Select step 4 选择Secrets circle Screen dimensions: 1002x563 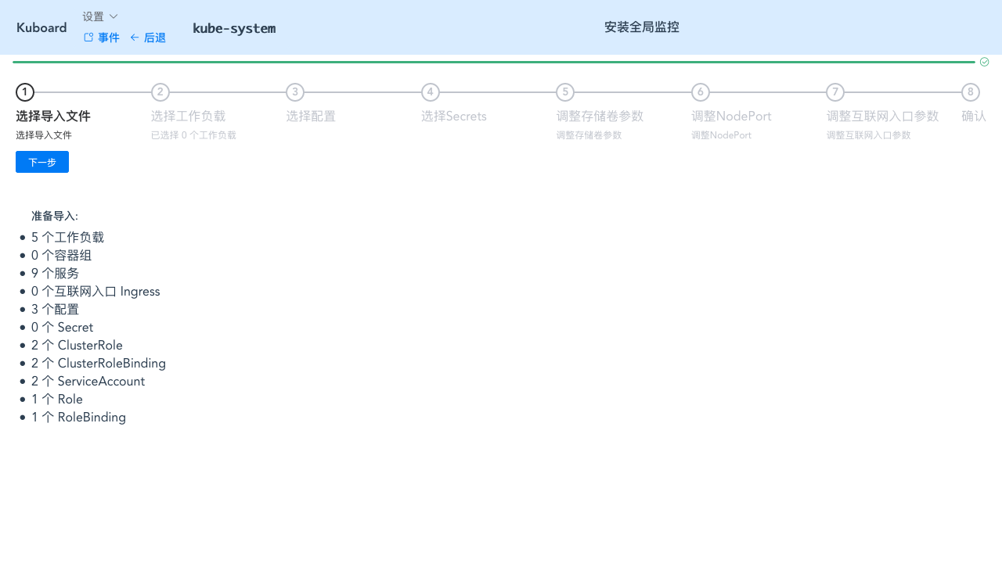point(430,91)
